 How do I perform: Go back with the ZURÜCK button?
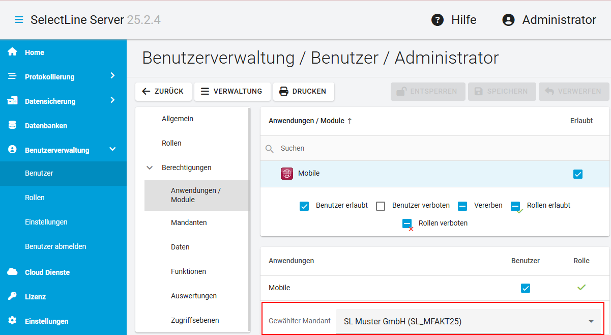[x=163, y=92]
